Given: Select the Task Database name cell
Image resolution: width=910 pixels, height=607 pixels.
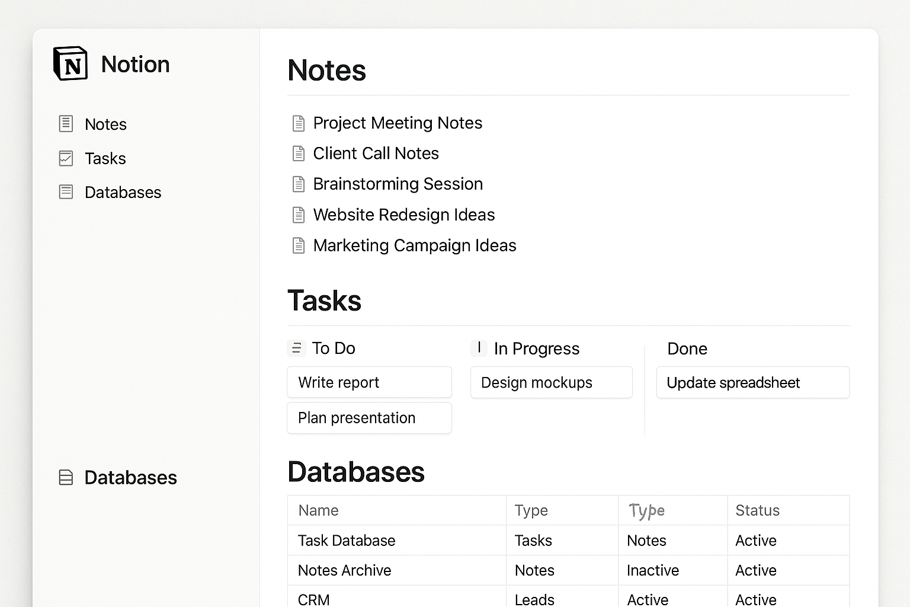Looking at the screenshot, I should pos(397,541).
